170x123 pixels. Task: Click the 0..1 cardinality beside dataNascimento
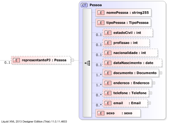[x=99, y=65]
